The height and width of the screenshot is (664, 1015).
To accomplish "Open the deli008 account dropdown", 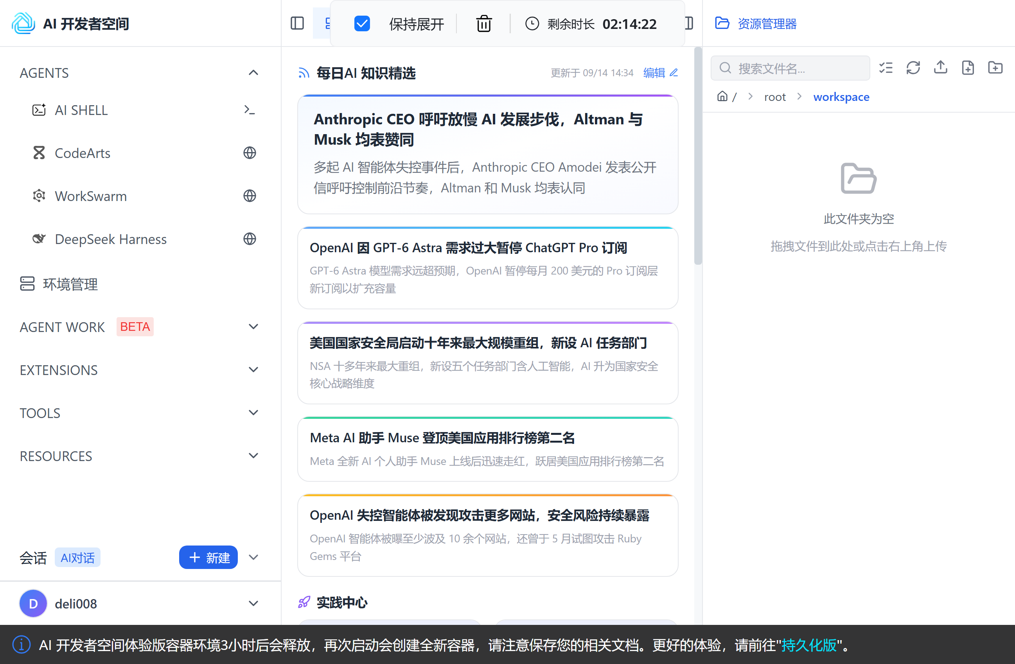I will pos(253,603).
